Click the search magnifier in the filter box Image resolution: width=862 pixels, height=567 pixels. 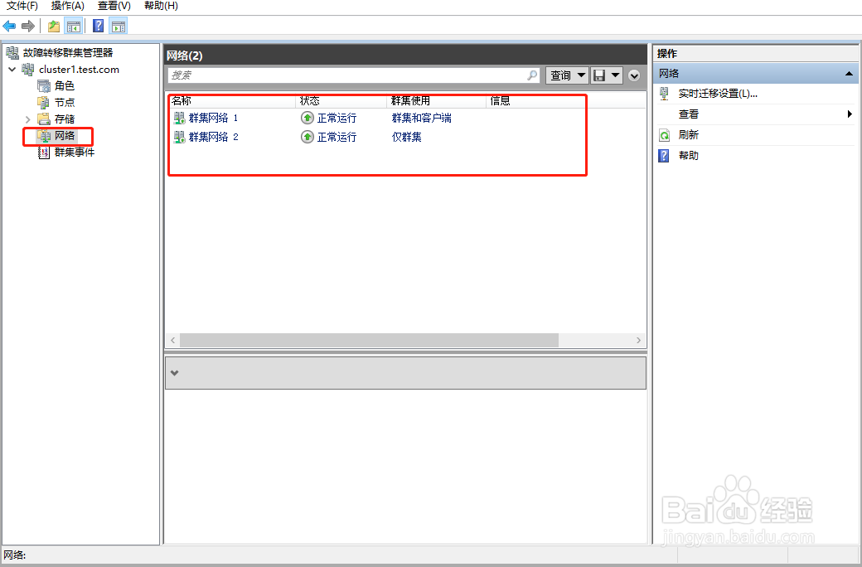click(x=531, y=75)
